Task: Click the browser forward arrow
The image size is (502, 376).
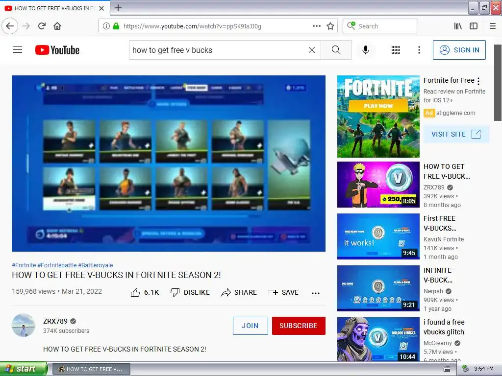Action: [x=26, y=26]
